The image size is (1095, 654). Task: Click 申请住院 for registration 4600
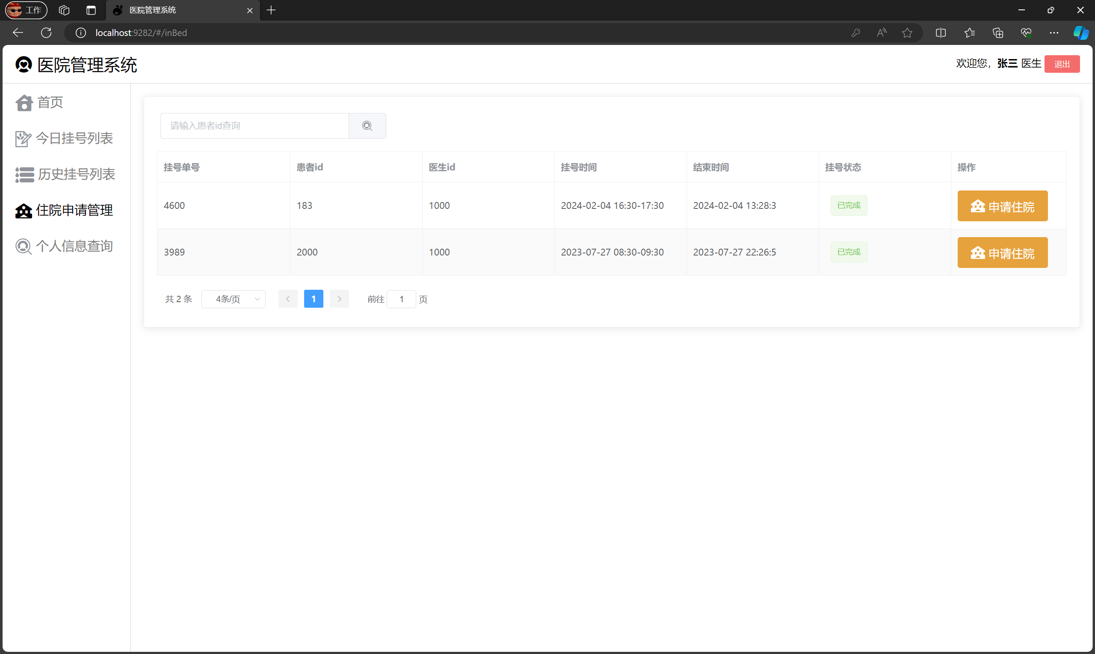coord(1002,206)
